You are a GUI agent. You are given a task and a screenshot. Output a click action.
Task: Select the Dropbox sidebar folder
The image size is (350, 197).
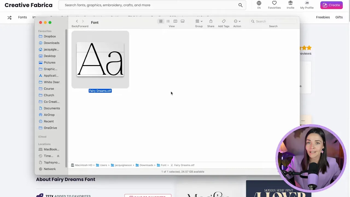pos(49,36)
